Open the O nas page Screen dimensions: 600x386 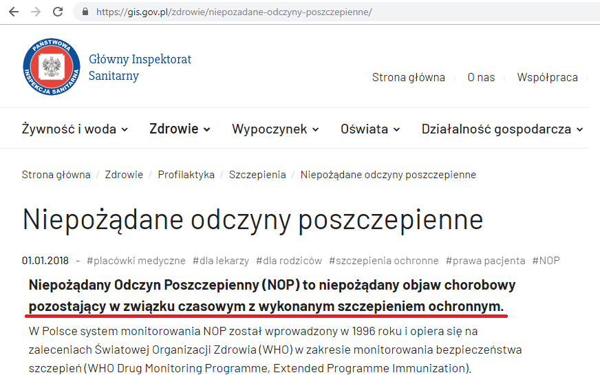[x=481, y=77]
